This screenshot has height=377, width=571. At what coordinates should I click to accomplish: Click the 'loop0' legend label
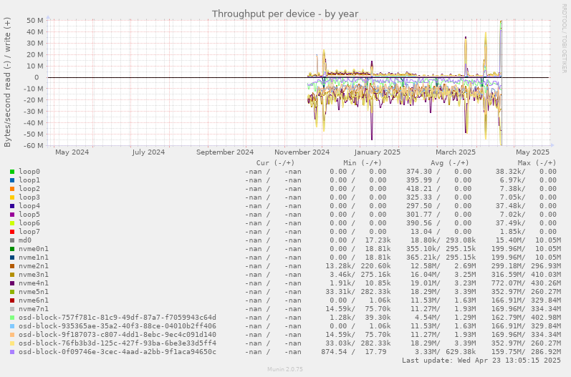[x=29, y=172]
